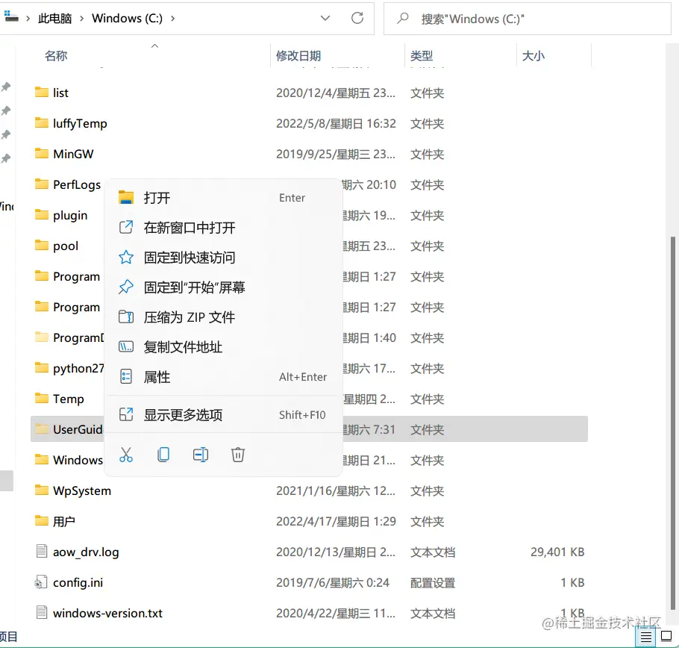
Task: Click the sort arrow above 名称 column
Action: (x=154, y=46)
